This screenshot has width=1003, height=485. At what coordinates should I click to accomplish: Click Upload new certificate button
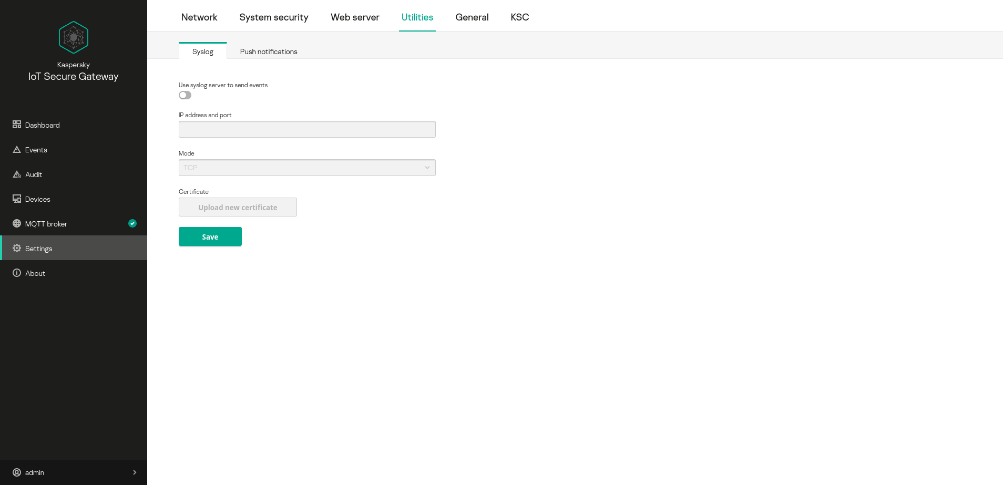[x=238, y=207]
